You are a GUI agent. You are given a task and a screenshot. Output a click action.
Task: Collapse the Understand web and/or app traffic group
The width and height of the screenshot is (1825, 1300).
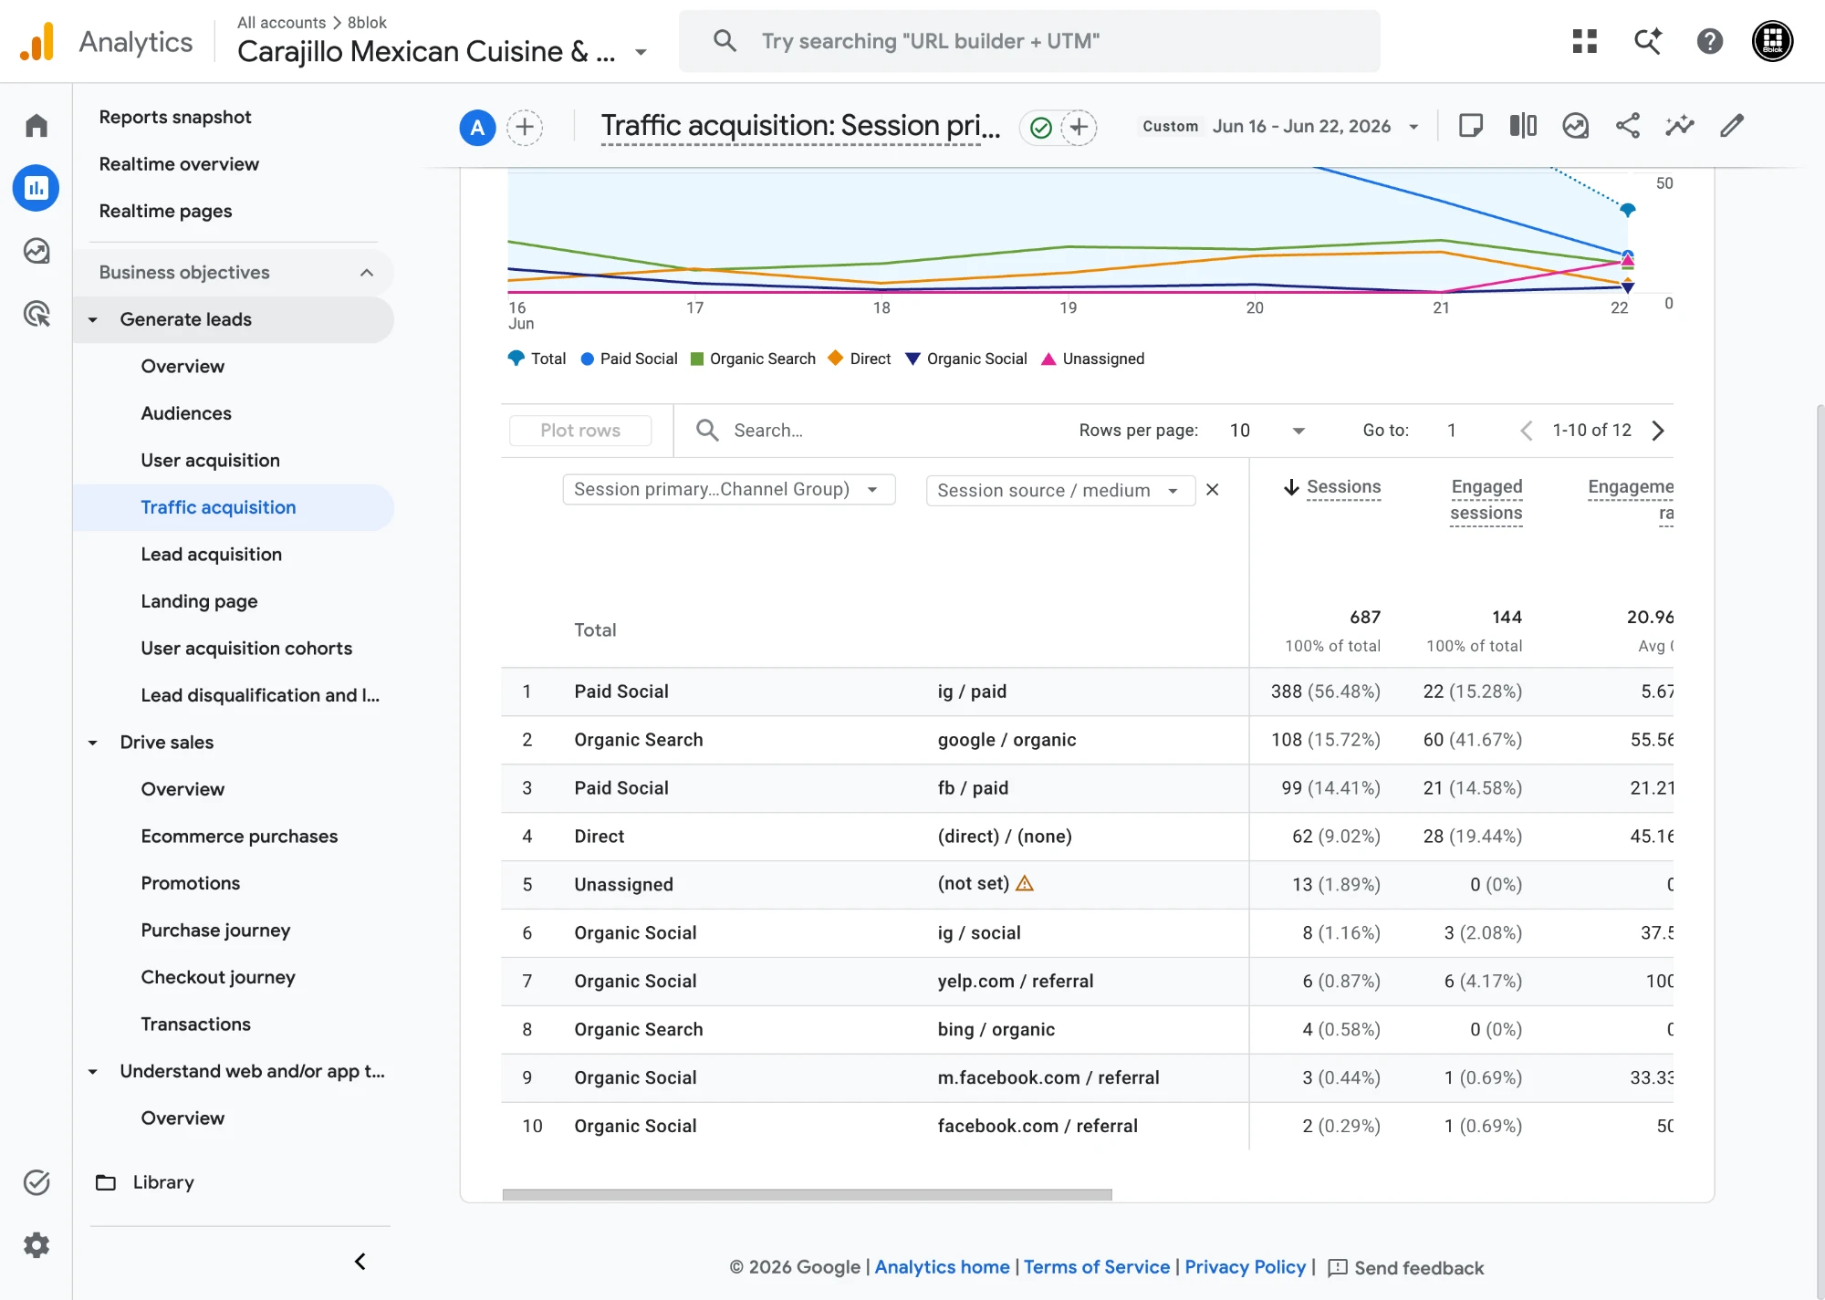pyautogui.click(x=92, y=1072)
